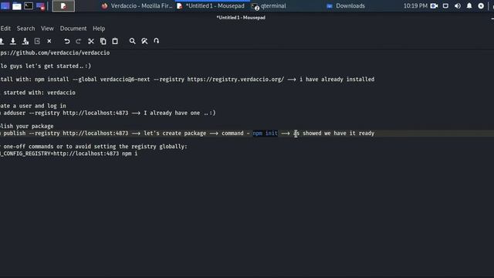Image resolution: width=494 pixels, height=278 pixels.
Task: Open Find and Replace tool
Action: tap(144, 41)
